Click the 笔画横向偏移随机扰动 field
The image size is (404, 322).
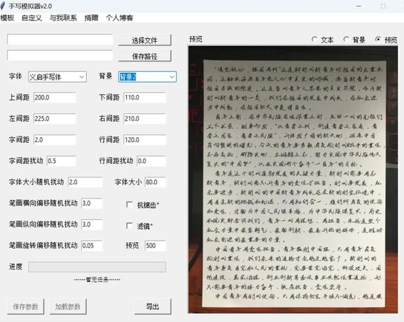pos(91,203)
